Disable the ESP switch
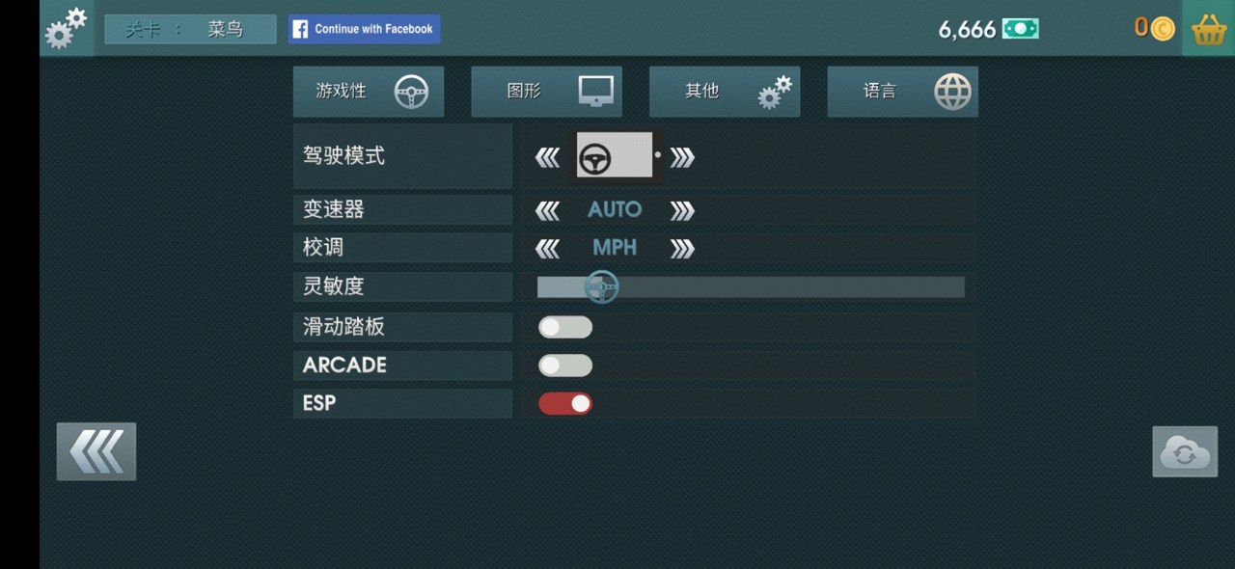 click(565, 403)
